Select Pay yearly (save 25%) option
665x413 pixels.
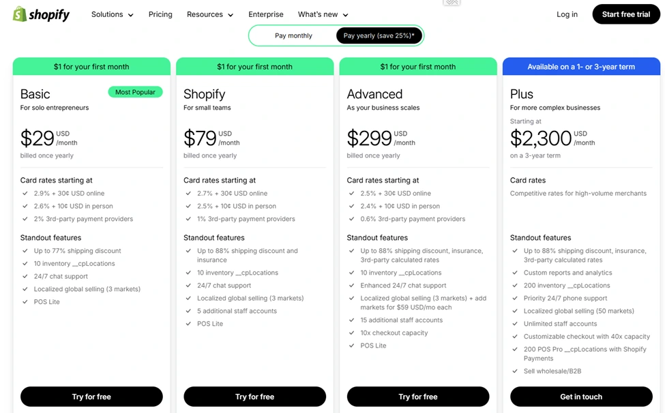pos(379,35)
